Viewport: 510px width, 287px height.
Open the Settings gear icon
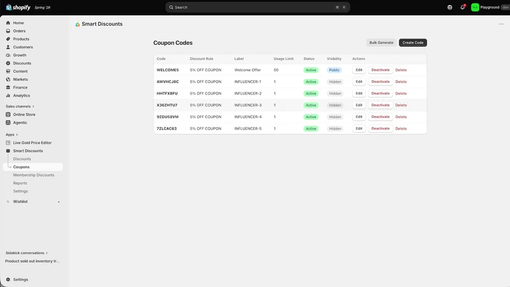[x=8, y=279]
